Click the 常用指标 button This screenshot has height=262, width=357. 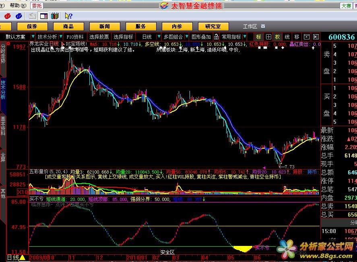[231, 37]
